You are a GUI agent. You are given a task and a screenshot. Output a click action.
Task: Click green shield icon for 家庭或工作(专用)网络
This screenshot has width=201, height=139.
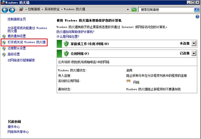click(66, 43)
